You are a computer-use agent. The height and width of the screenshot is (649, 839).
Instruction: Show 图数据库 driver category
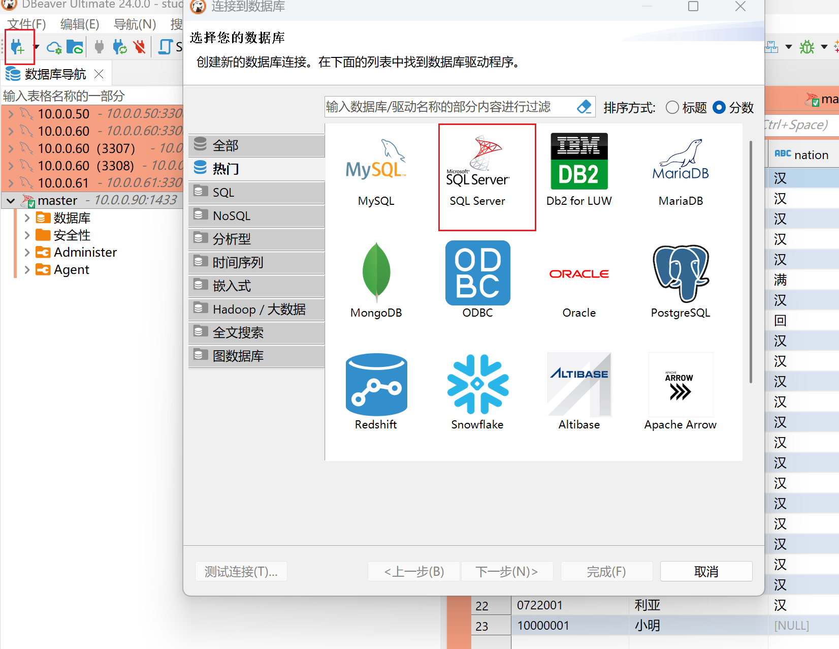click(256, 356)
